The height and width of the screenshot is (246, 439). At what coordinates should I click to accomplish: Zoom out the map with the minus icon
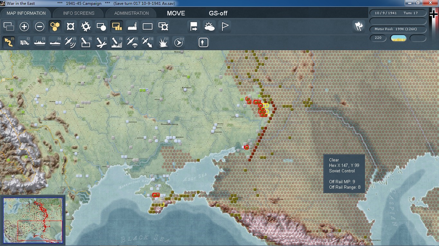40,26
